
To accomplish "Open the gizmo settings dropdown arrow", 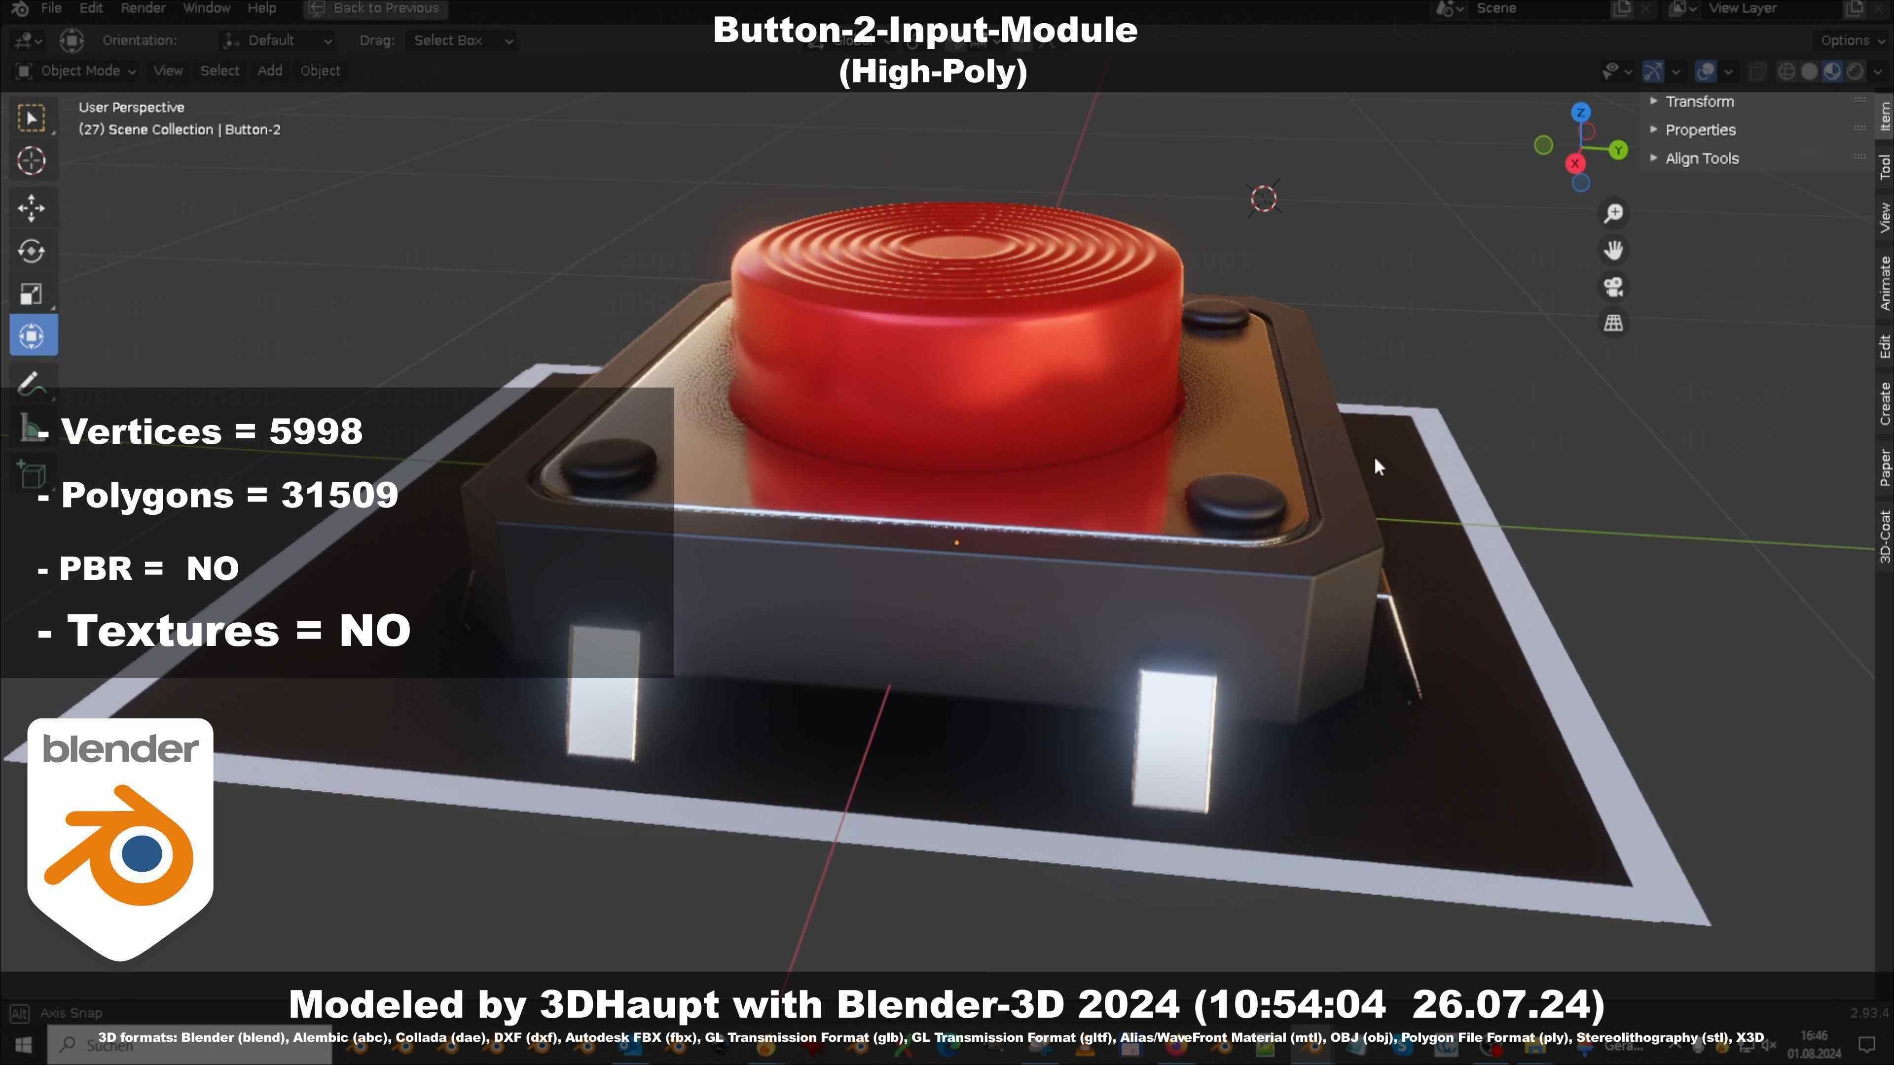I will coord(1675,71).
